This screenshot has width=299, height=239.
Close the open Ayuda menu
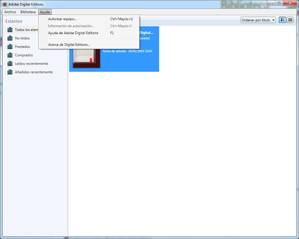[44, 12]
